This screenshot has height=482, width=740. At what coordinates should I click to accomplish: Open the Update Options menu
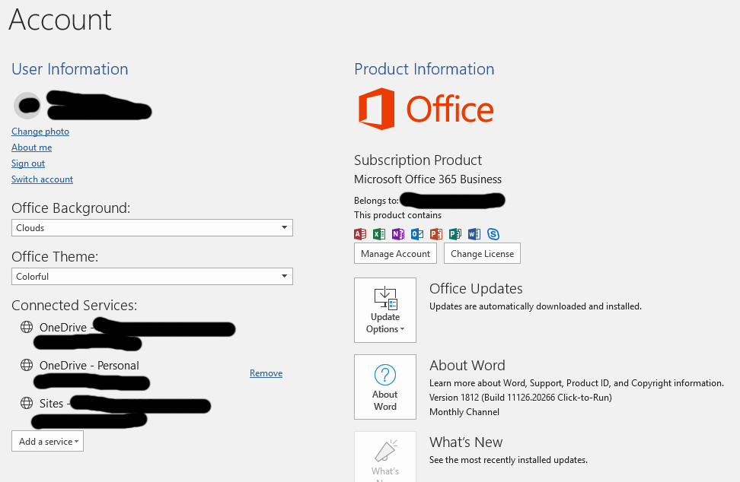click(x=385, y=310)
